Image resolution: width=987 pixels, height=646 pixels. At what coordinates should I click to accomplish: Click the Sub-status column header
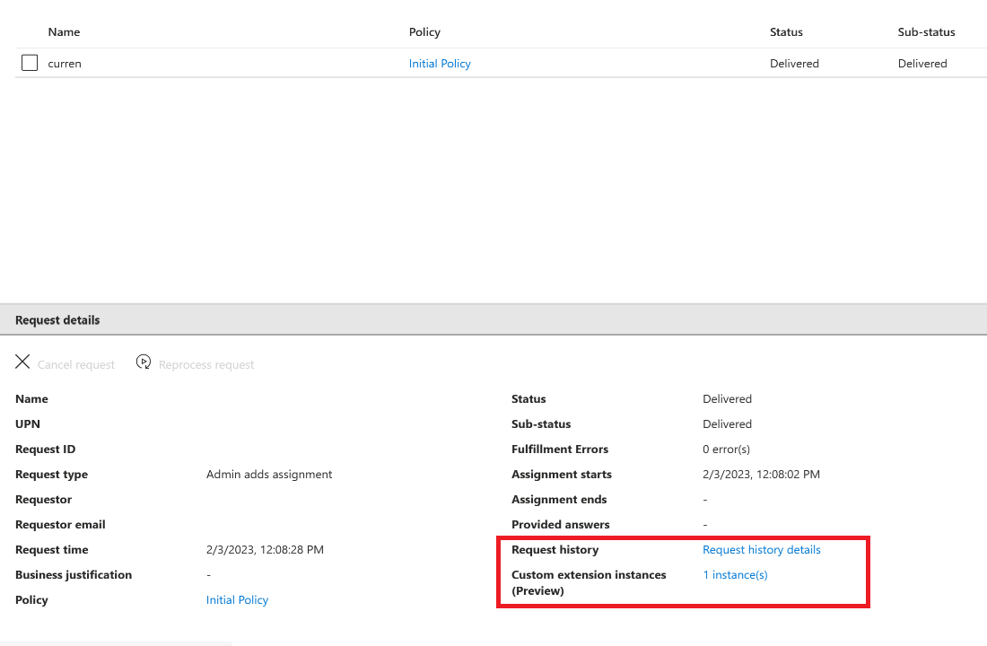point(926,32)
